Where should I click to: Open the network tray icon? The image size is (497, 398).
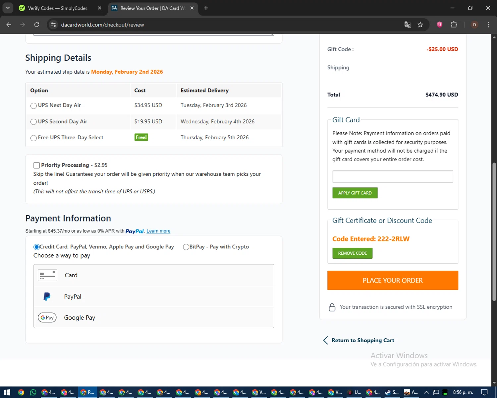coord(436,392)
